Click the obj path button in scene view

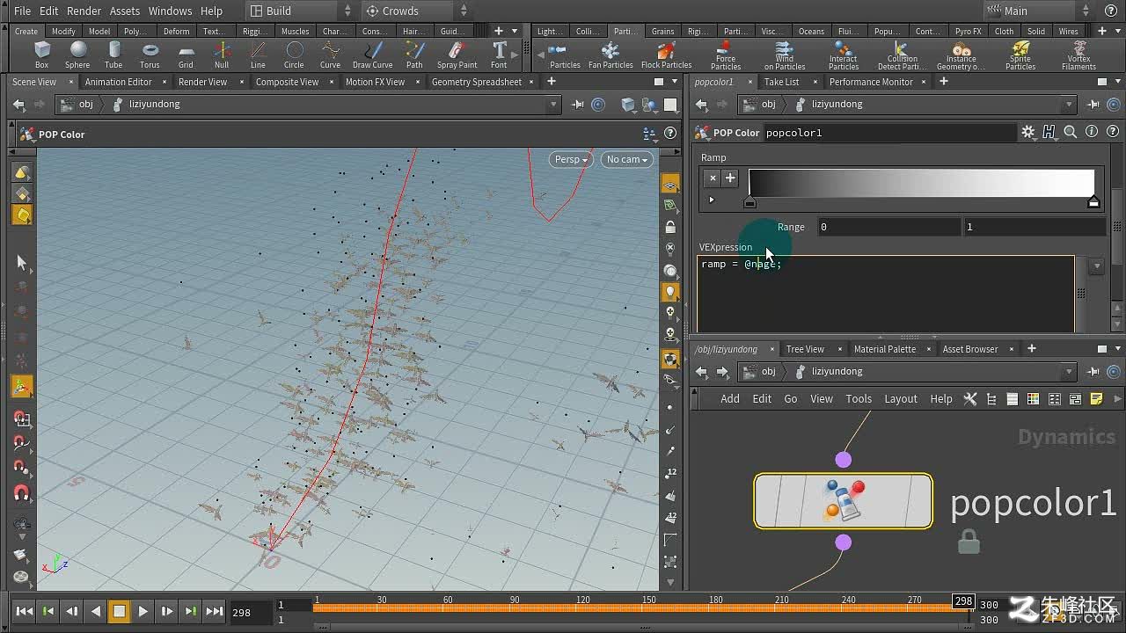click(77, 104)
